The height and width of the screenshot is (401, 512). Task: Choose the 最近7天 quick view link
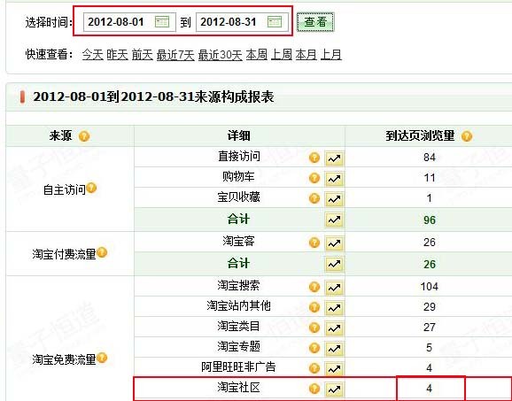point(175,55)
